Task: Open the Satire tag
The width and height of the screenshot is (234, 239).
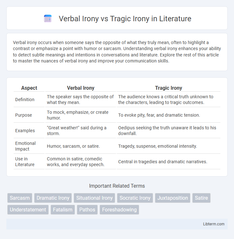Action: click(201, 198)
